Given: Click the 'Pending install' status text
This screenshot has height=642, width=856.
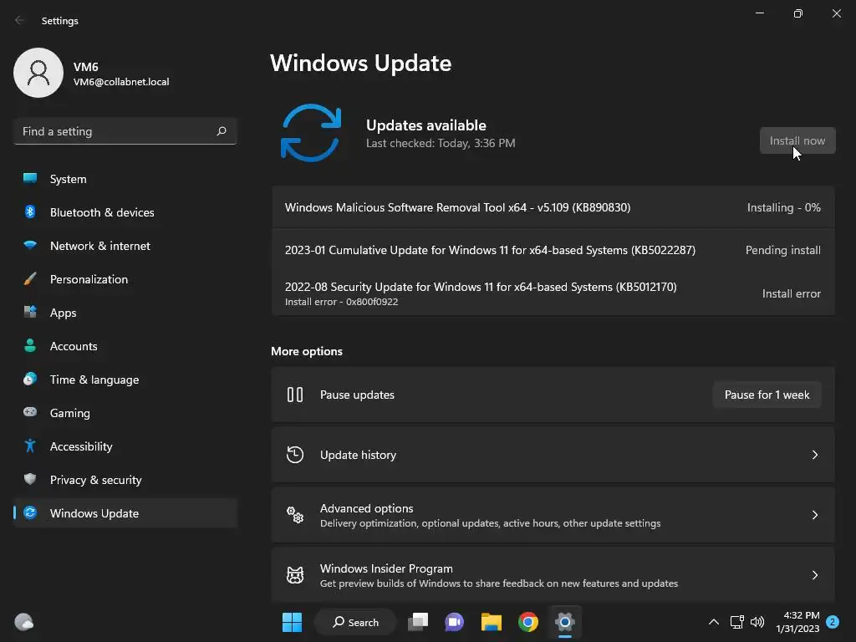Looking at the screenshot, I should 783,250.
